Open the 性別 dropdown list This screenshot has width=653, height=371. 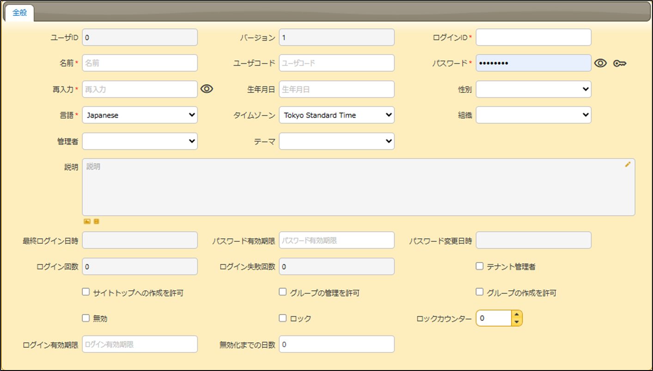[533, 90]
